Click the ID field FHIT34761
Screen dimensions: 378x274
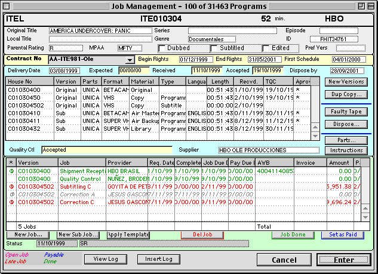334,39
